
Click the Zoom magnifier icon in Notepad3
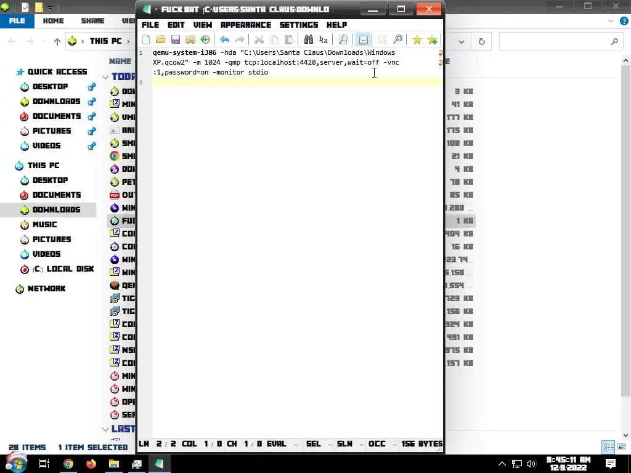[x=397, y=39]
